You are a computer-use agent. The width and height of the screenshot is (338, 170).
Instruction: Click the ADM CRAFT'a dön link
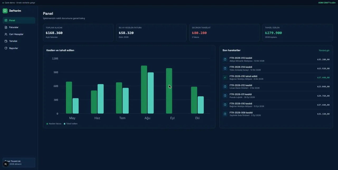327,3
